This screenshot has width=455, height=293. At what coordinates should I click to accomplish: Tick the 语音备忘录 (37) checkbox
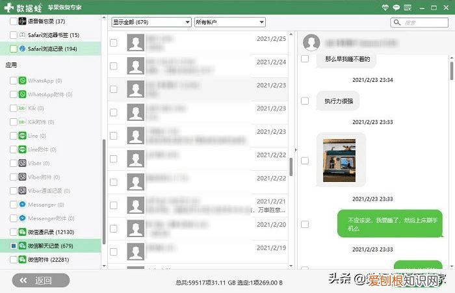(x=14, y=21)
